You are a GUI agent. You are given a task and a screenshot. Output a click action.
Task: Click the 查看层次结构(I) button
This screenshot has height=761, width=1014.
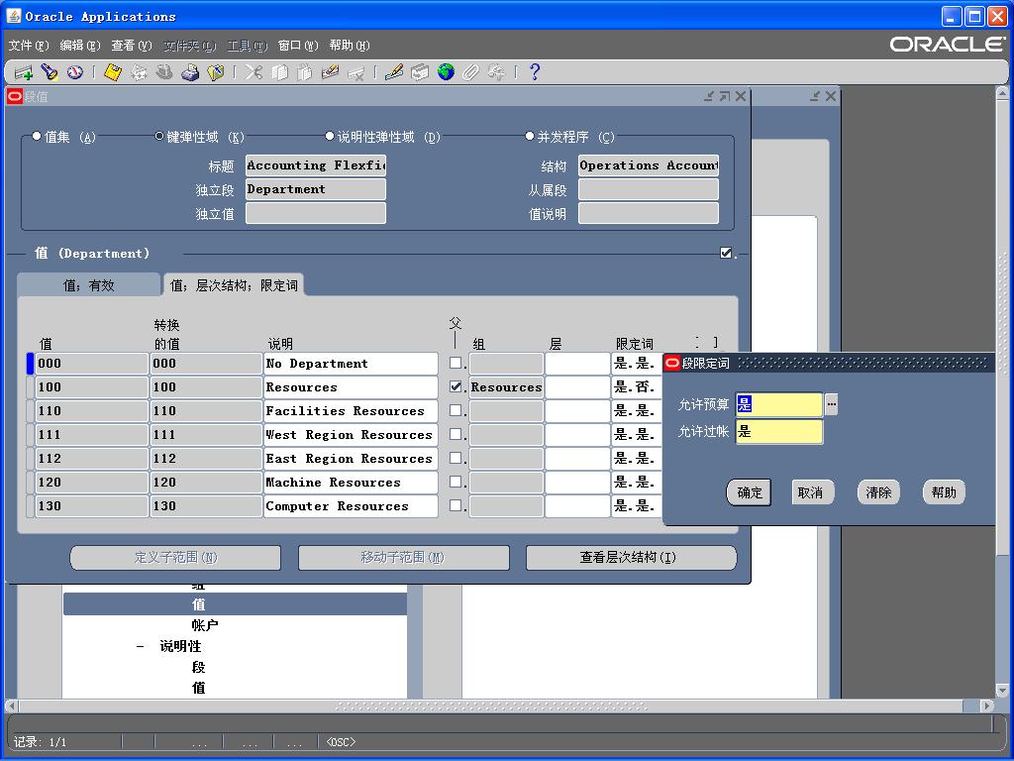[631, 557]
